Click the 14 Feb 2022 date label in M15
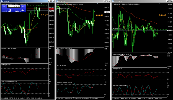 coord(115,98)
